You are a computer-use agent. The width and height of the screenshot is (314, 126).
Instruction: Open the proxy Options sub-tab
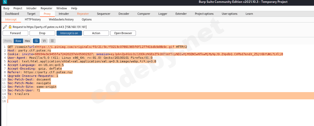click(x=87, y=19)
